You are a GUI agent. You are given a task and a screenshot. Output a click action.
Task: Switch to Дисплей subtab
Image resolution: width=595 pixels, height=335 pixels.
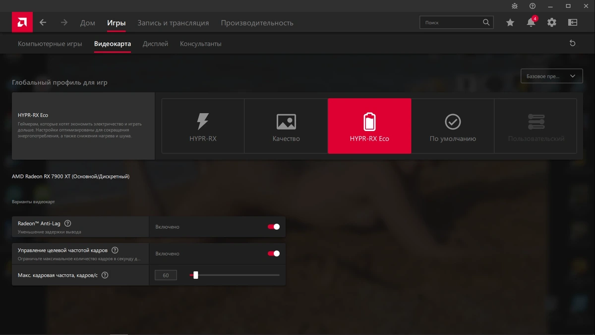pos(155,44)
